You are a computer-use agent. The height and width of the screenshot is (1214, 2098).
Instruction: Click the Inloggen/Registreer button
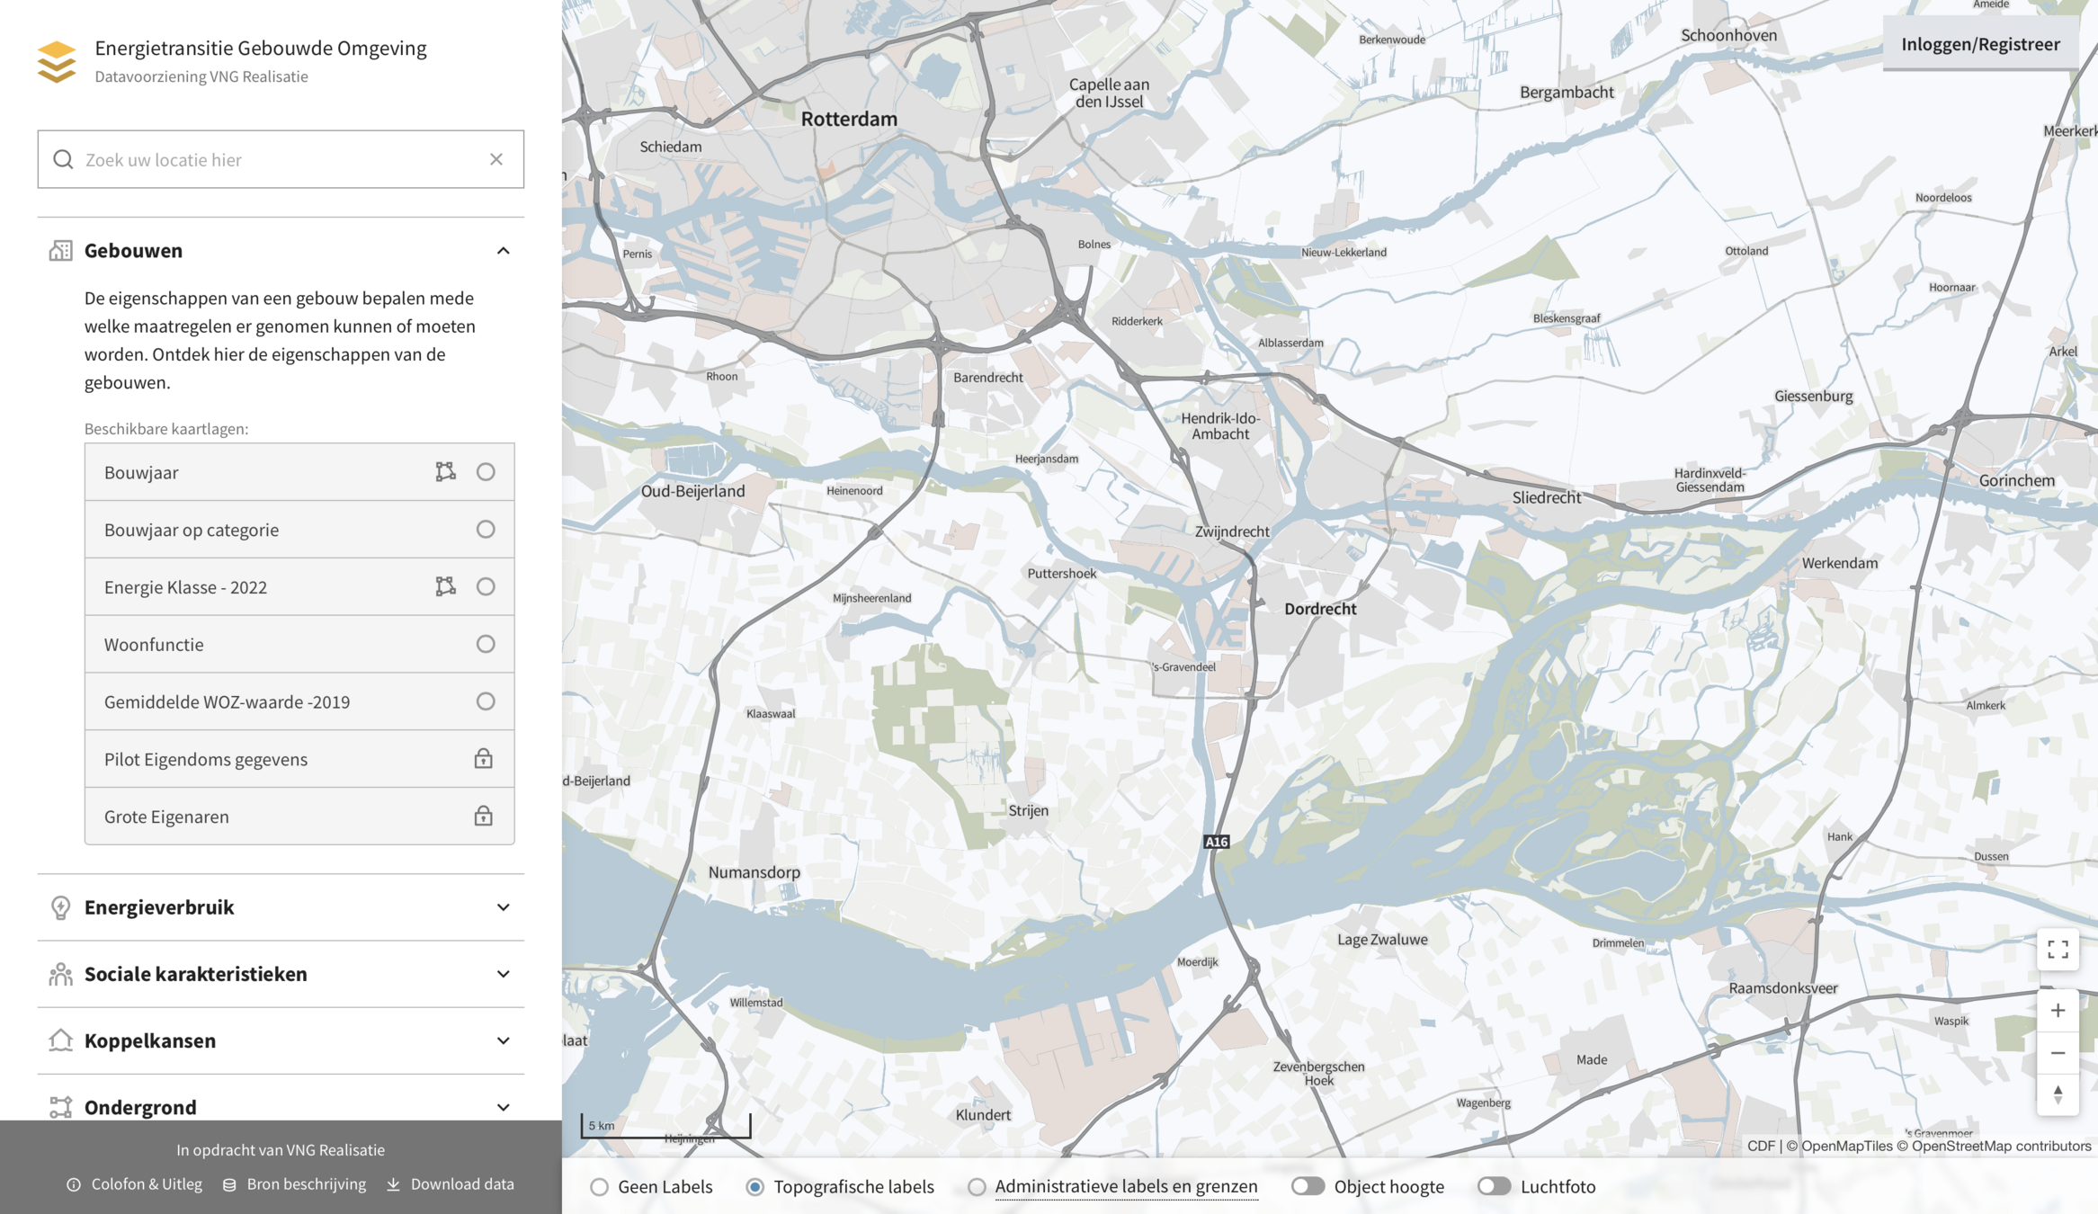[1980, 44]
